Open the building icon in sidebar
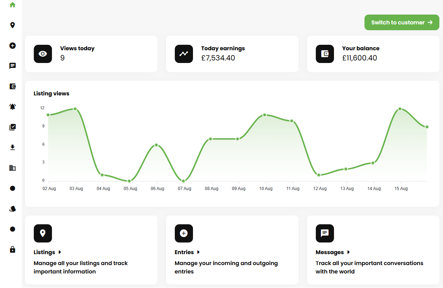 [12, 168]
